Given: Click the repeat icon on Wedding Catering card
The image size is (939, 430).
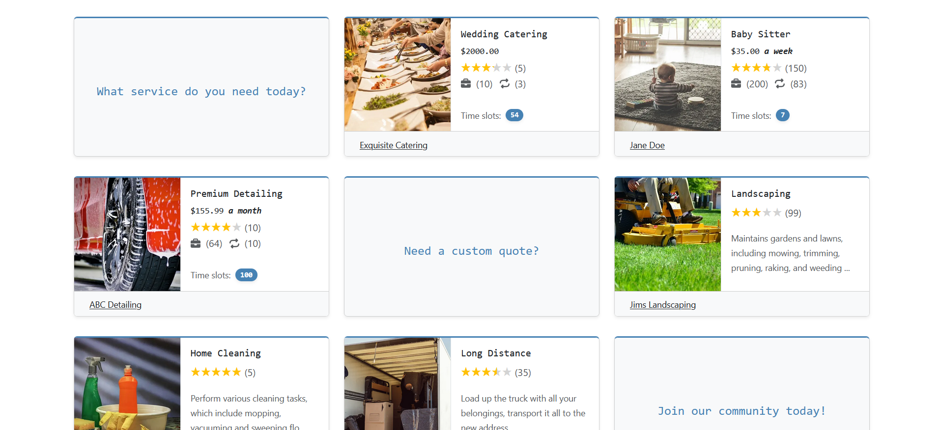Looking at the screenshot, I should pos(504,83).
